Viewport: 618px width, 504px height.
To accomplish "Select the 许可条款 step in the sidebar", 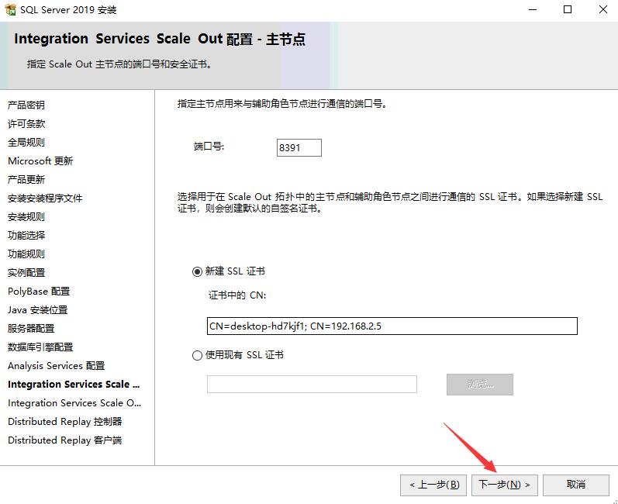I will coord(26,124).
